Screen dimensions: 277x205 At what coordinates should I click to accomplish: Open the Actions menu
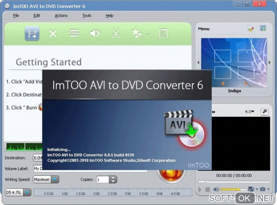61,15
